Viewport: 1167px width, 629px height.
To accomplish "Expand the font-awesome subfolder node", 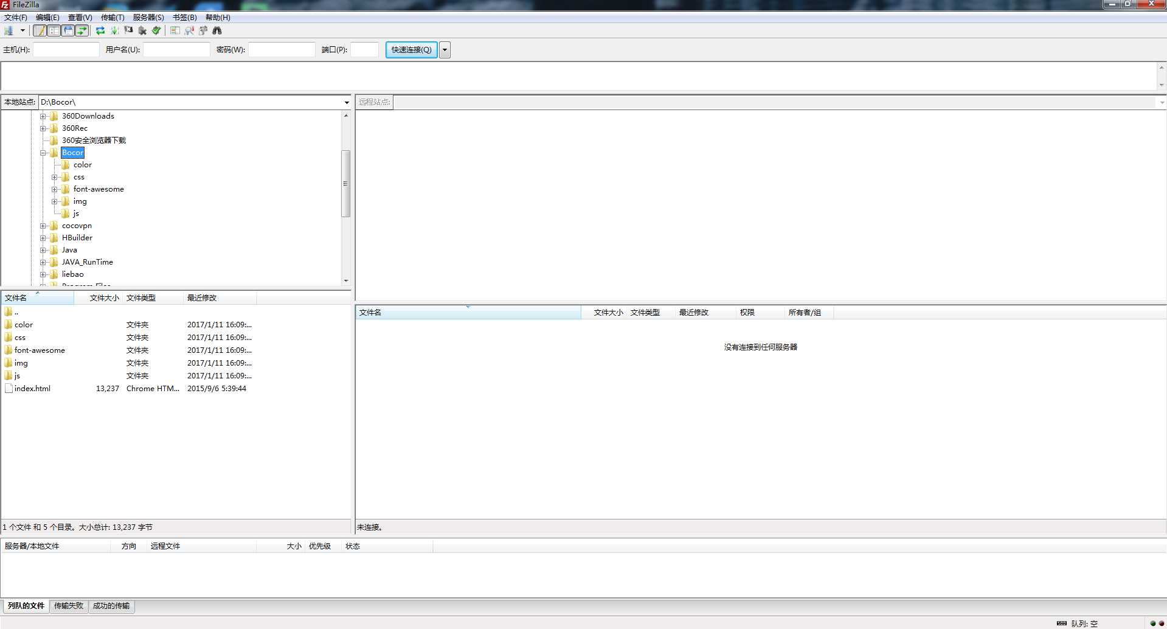I will pyautogui.click(x=55, y=189).
